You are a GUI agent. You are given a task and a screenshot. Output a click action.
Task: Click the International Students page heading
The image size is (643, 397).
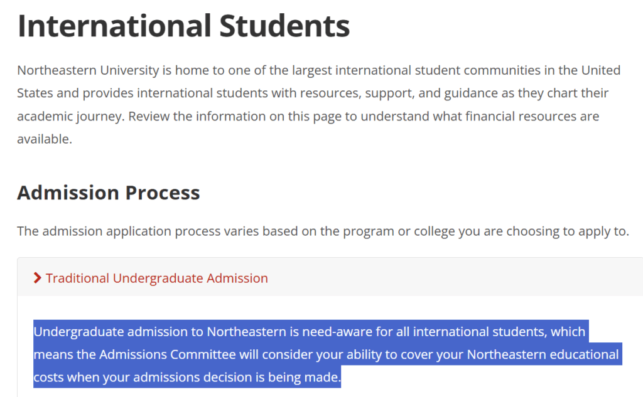pos(183,26)
